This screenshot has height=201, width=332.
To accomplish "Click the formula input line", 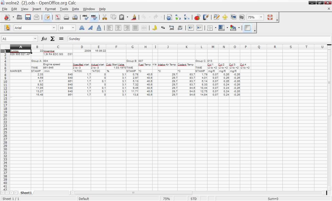I will point(199,39).
